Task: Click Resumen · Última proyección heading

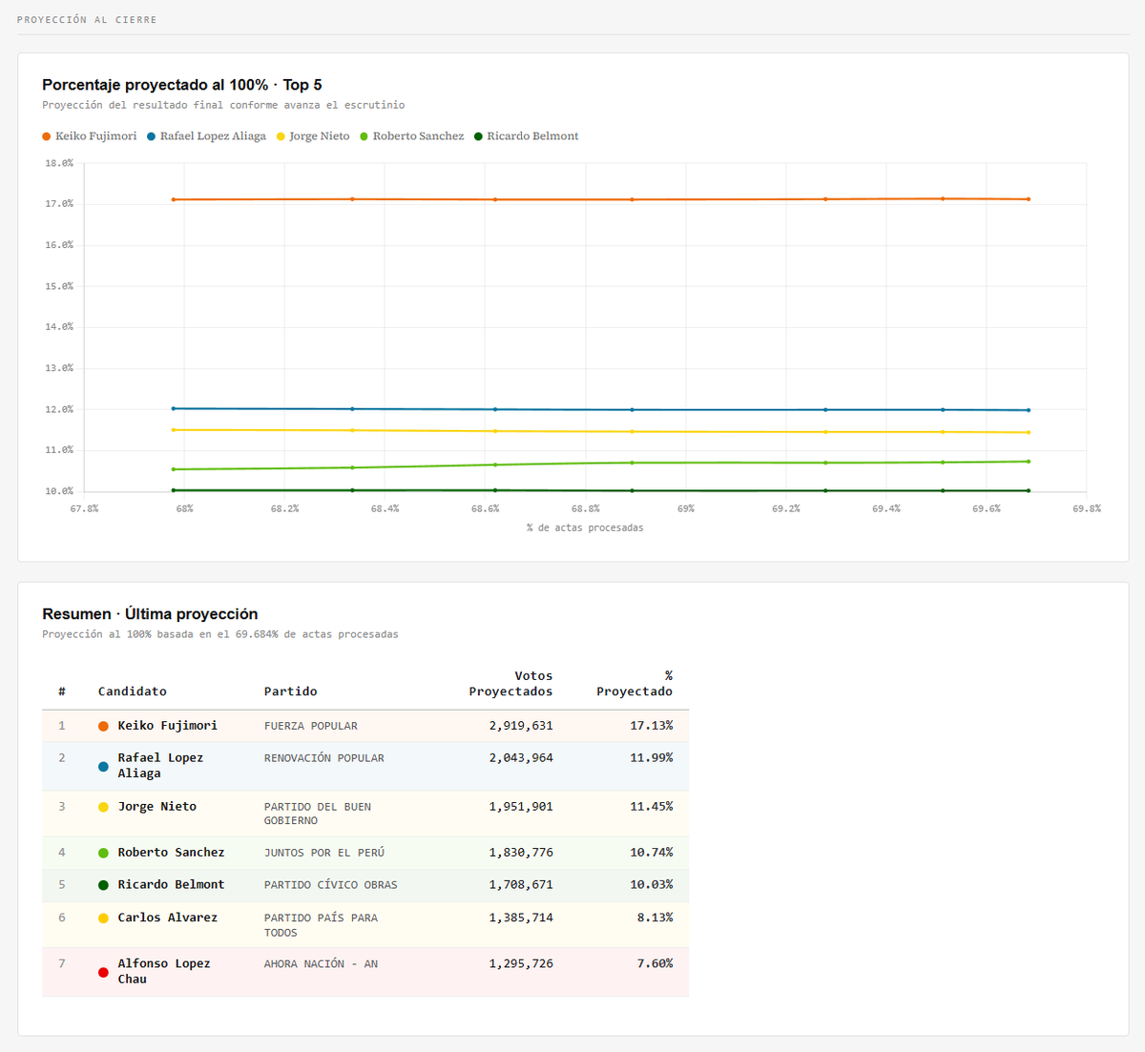Action: [150, 614]
